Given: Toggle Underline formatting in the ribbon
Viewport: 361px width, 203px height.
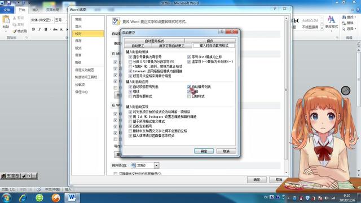Looking at the screenshot, I should [46, 29].
